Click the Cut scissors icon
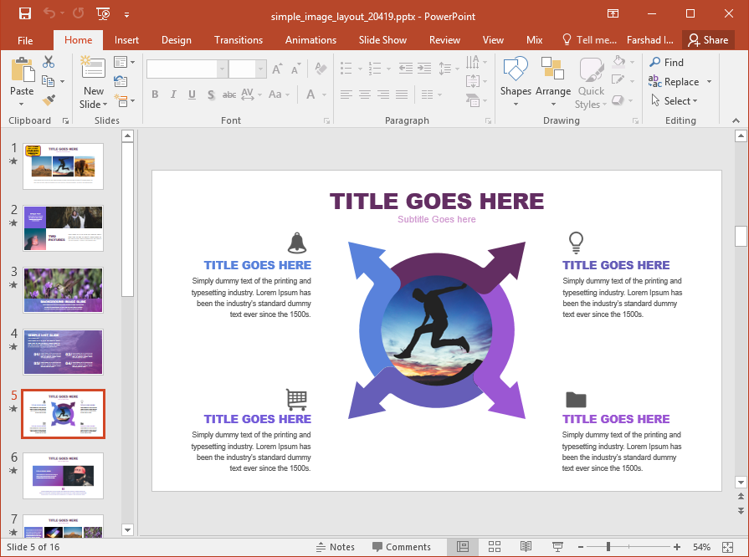Screen dimensions: 749x557 pos(49,62)
